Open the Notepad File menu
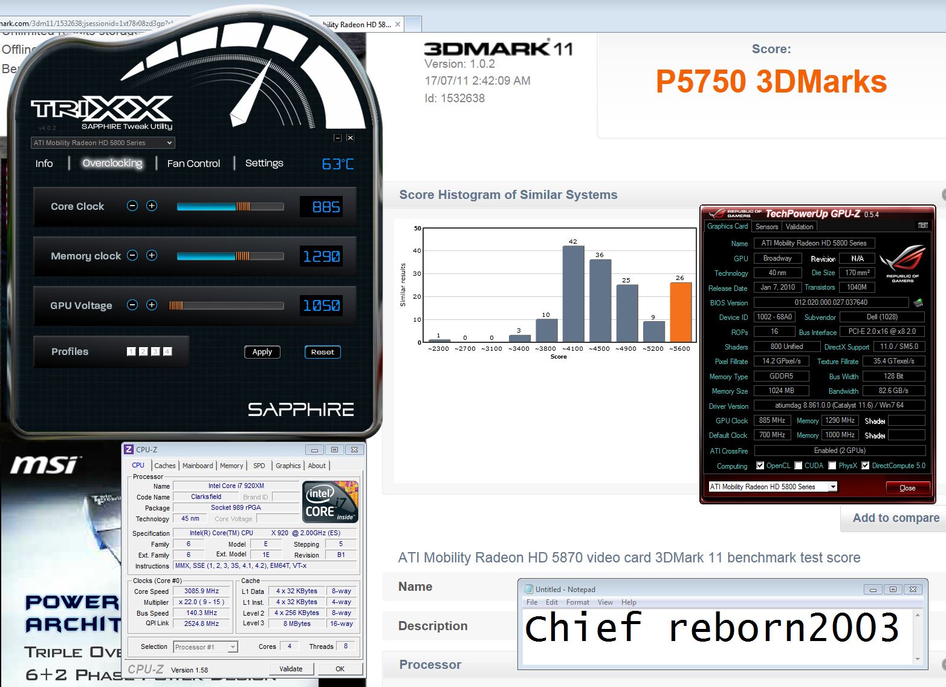 coord(532,602)
